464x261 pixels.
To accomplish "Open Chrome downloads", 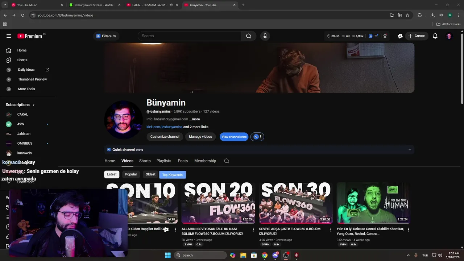I will [x=432, y=15].
